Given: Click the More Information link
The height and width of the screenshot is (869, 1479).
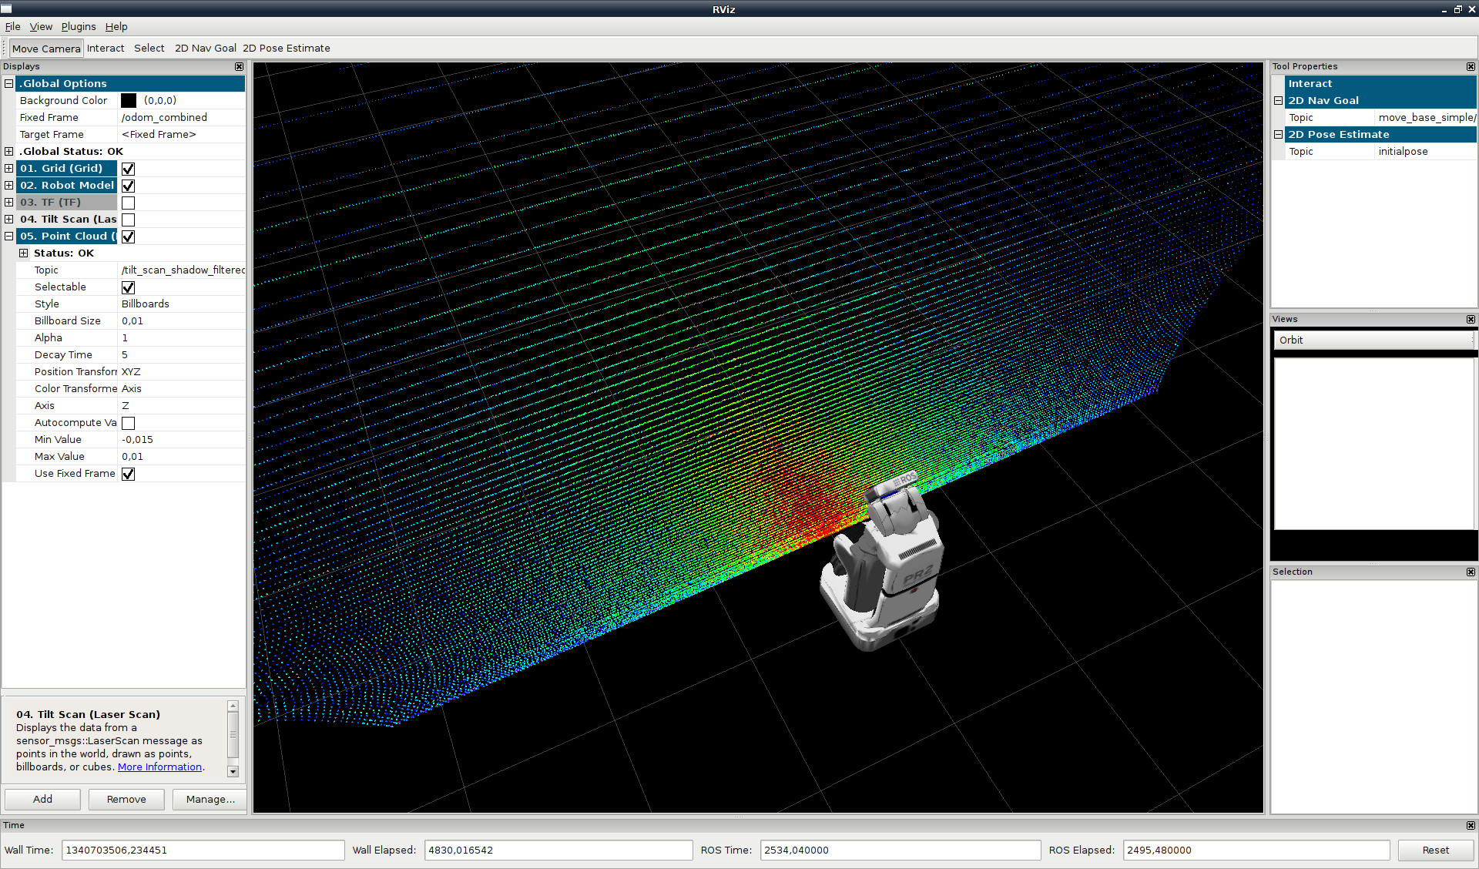Looking at the screenshot, I should click(150, 767).
